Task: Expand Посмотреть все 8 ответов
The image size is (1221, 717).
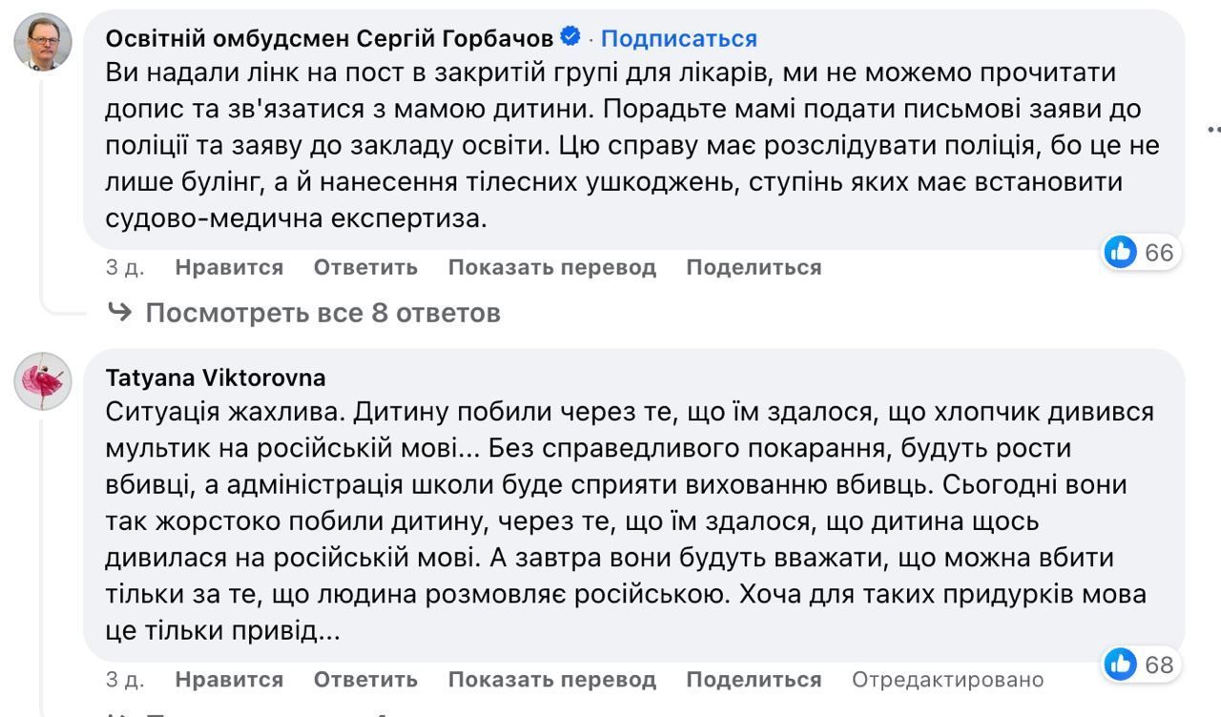Action: (322, 312)
